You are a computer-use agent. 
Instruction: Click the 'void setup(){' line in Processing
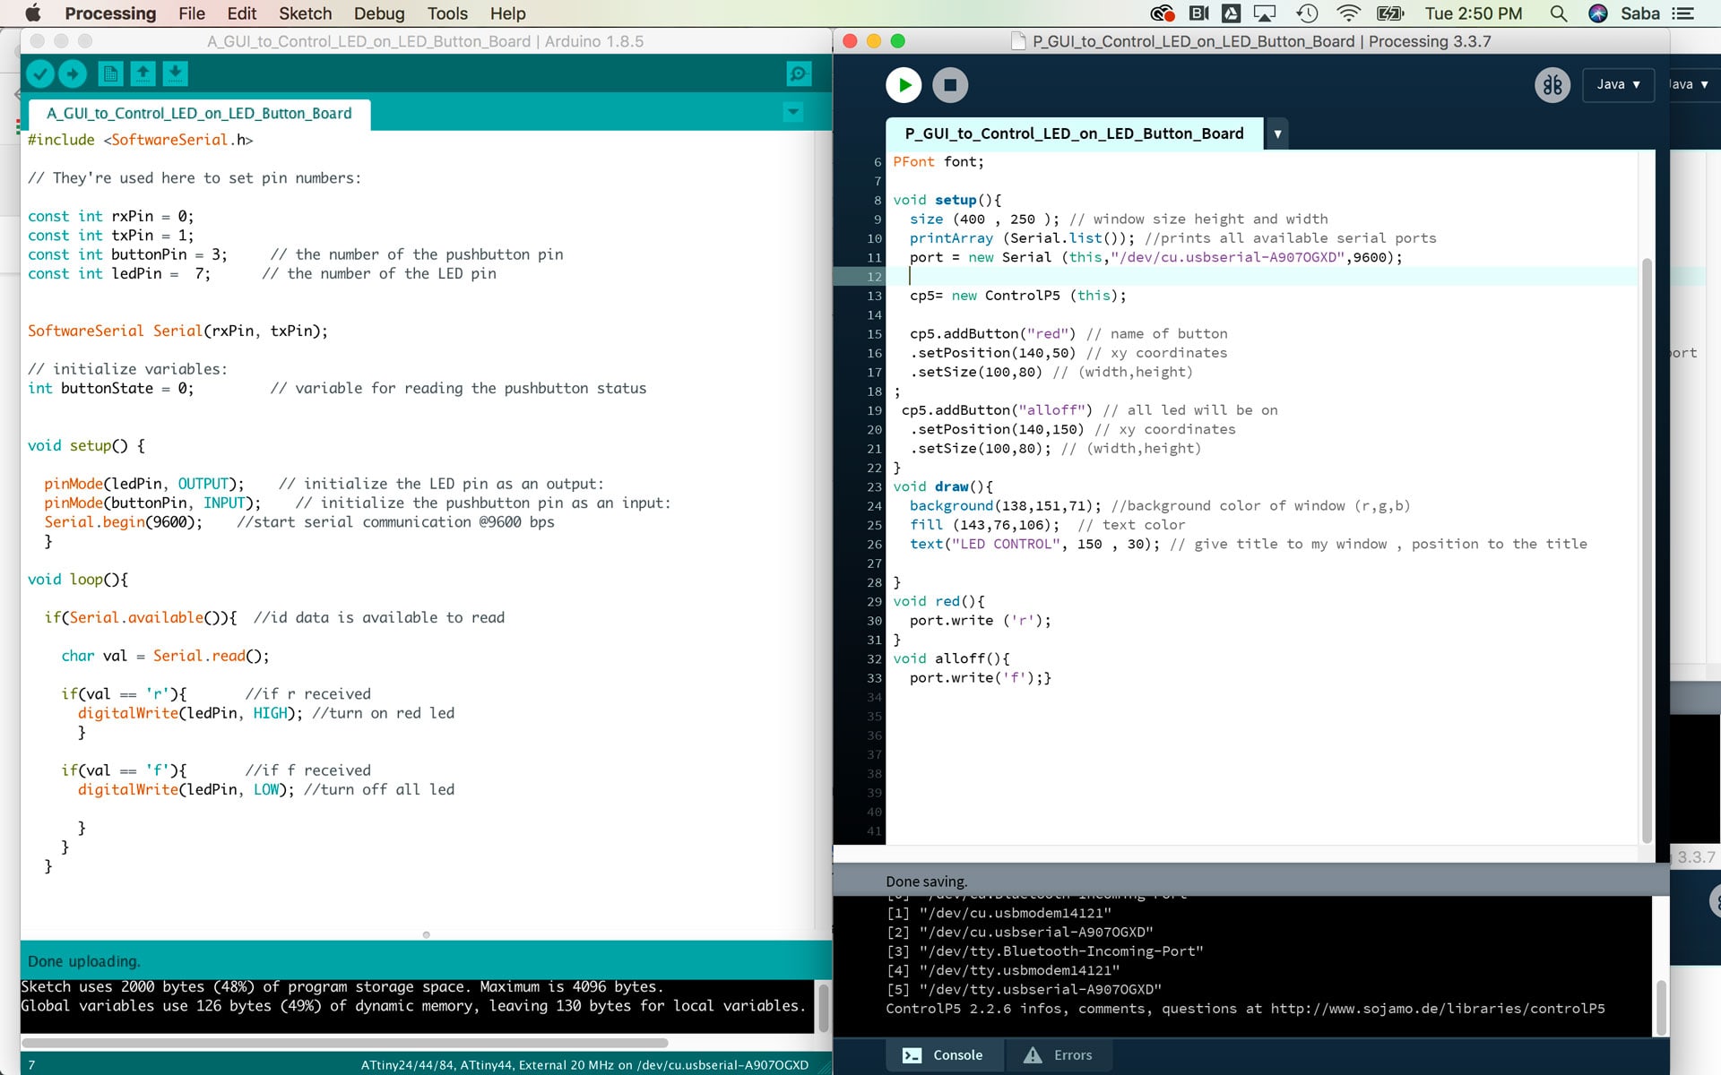coord(947,200)
